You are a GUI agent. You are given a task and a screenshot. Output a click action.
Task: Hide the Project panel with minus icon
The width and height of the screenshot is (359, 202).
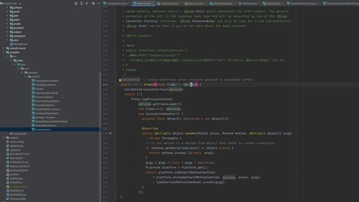click(99, 3)
